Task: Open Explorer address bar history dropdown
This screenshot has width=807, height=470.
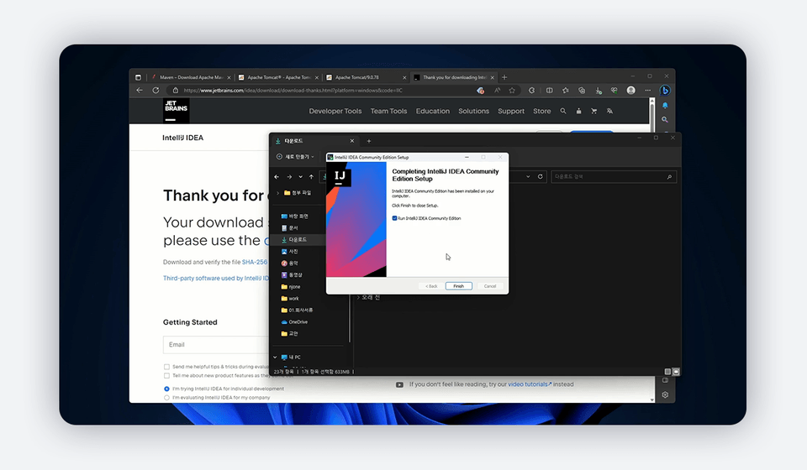Action: 528,177
